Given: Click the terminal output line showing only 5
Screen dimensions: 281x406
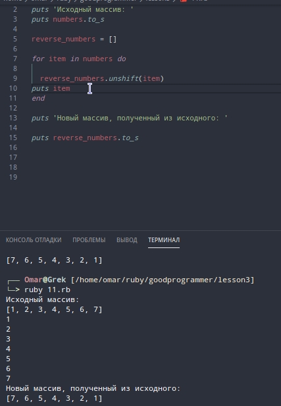Looking at the screenshot, I should pyautogui.click(x=8, y=359).
